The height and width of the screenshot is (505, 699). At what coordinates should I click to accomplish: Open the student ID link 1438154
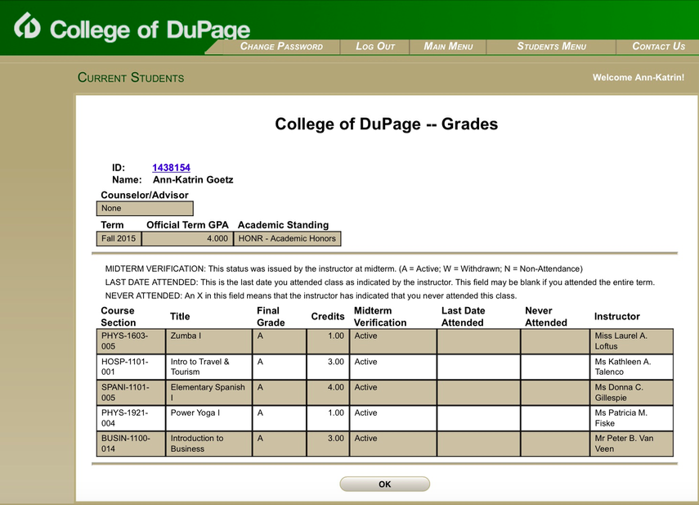pyautogui.click(x=171, y=168)
